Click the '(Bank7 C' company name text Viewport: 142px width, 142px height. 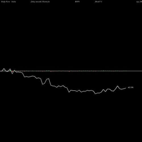[99, 2]
